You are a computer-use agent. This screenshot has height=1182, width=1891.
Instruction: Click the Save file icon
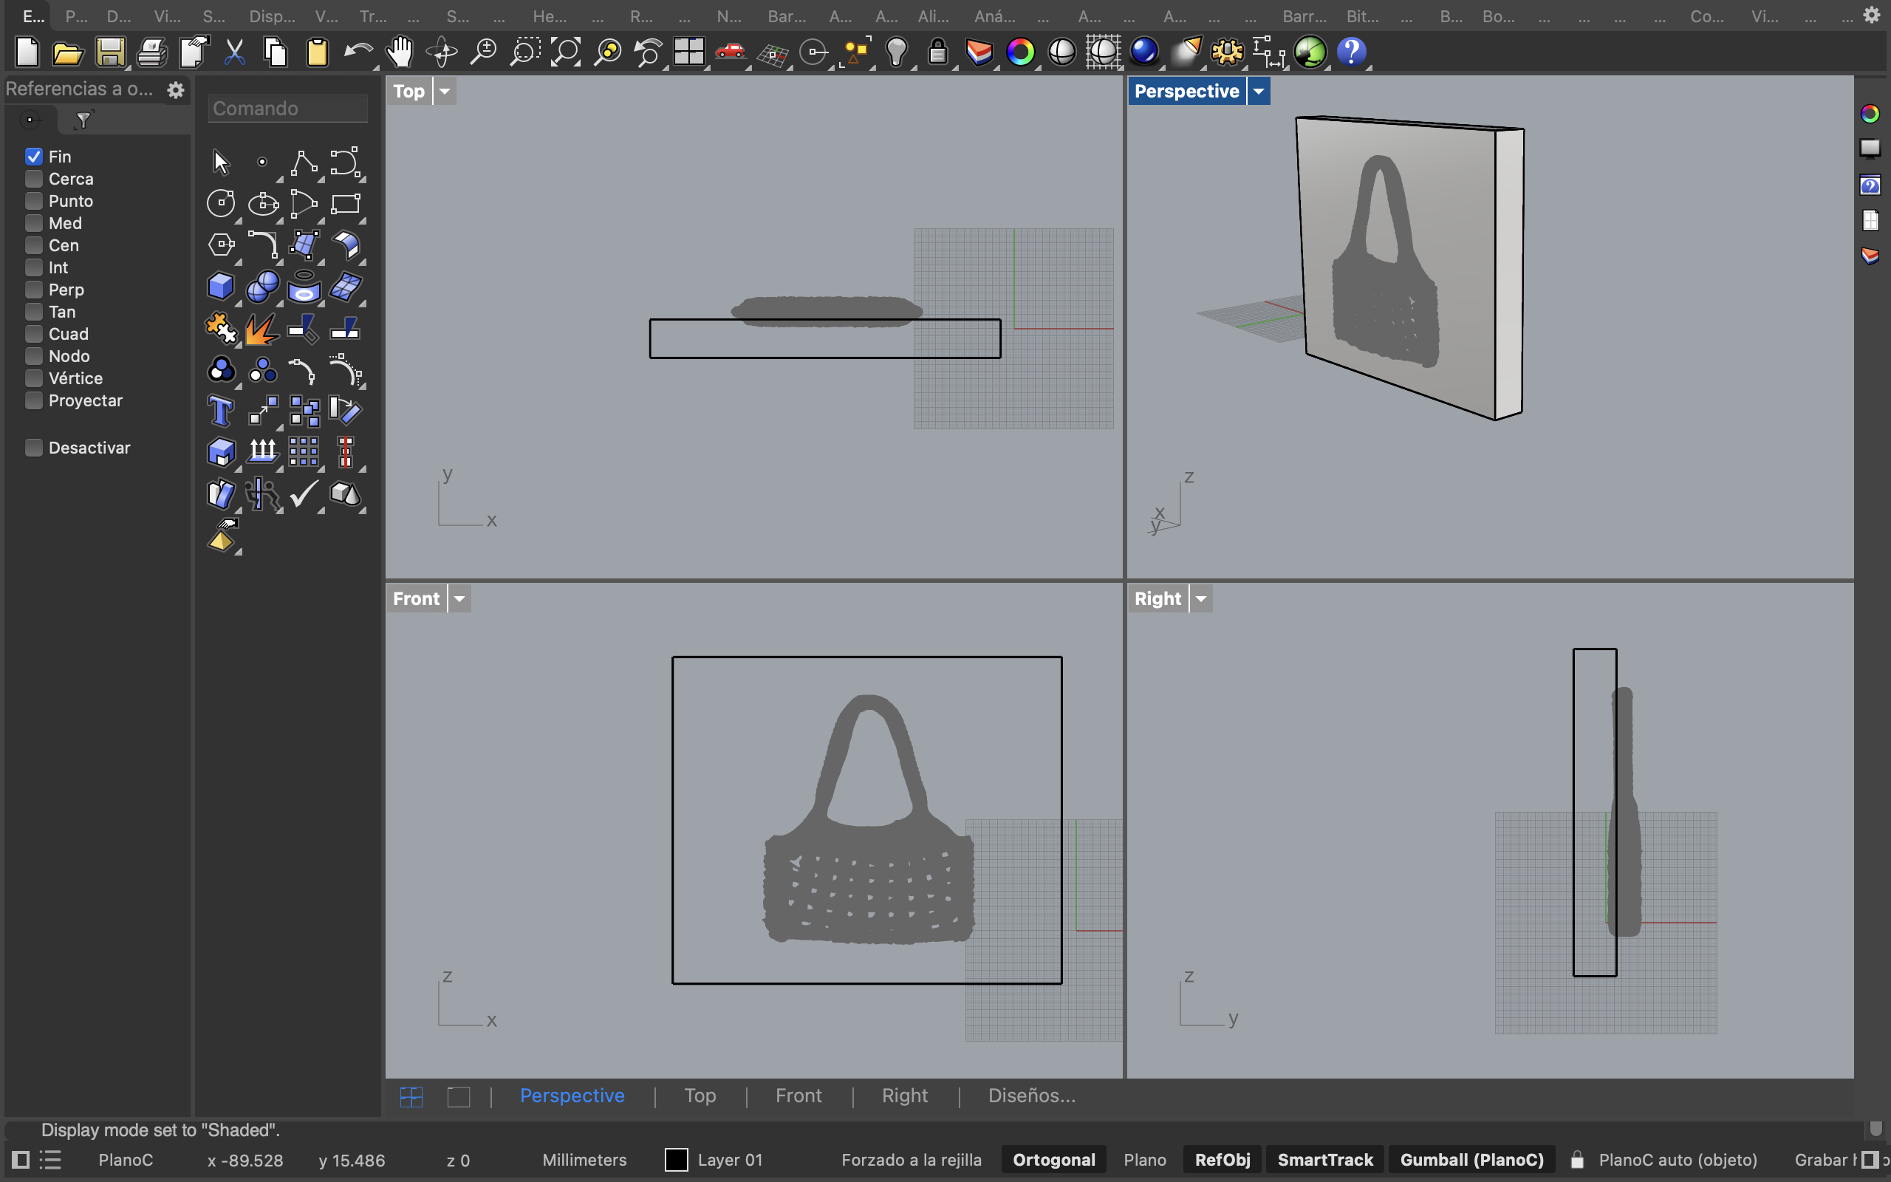(x=110, y=52)
